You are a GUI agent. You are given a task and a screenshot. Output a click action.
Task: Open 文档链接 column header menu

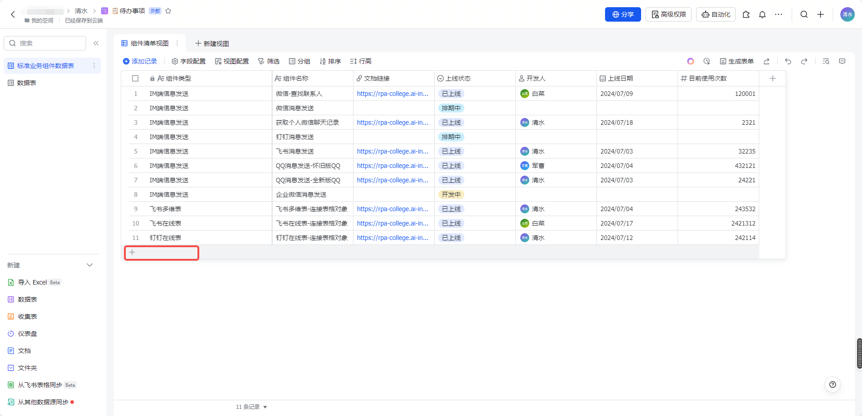(x=394, y=78)
